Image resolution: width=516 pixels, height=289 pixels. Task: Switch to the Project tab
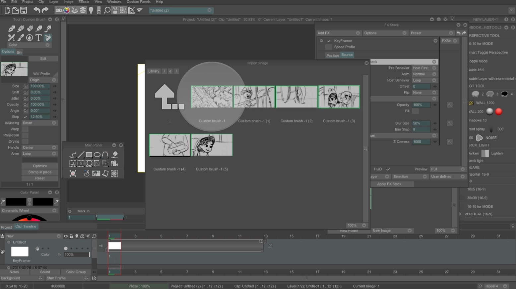[x=6, y=227]
